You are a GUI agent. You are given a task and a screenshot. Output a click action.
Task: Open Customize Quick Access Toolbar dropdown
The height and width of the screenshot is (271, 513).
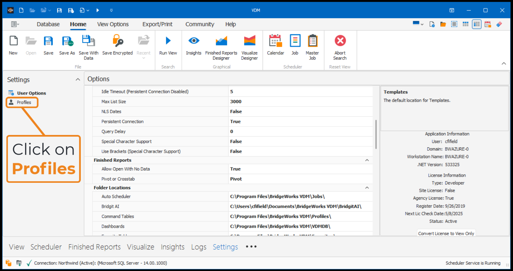(x=111, y=10)
